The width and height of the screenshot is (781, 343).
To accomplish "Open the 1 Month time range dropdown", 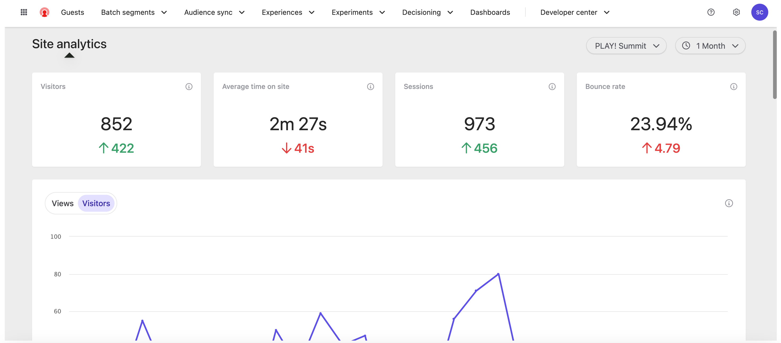I will pos(710,46).
